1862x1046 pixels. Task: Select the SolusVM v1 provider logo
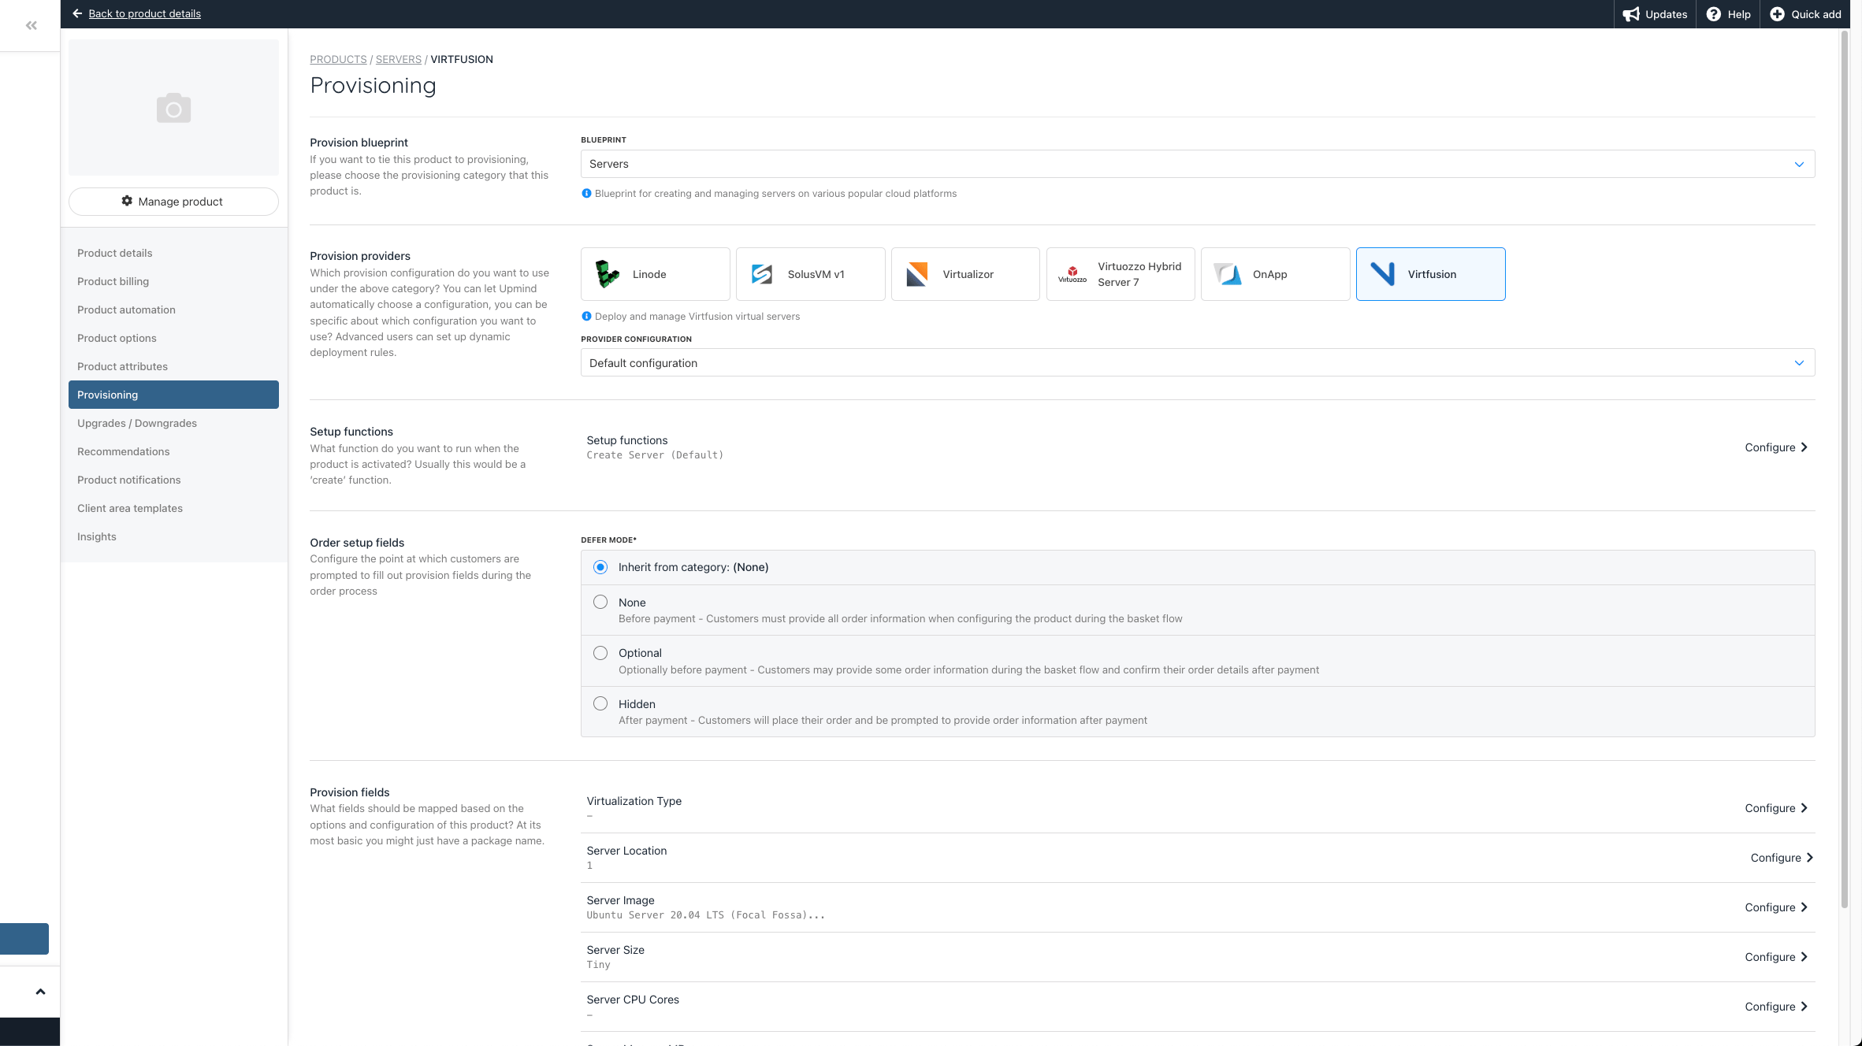[x=762, y=274]
